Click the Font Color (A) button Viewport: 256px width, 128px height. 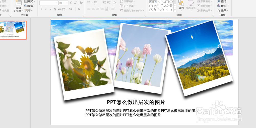(79, 9)
